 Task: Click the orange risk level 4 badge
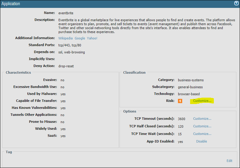coord(180,101)
